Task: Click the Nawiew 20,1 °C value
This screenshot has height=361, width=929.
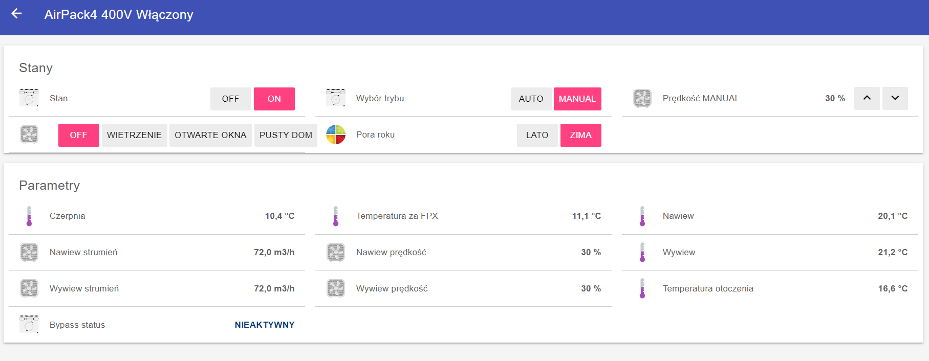Action: (893, 216)
